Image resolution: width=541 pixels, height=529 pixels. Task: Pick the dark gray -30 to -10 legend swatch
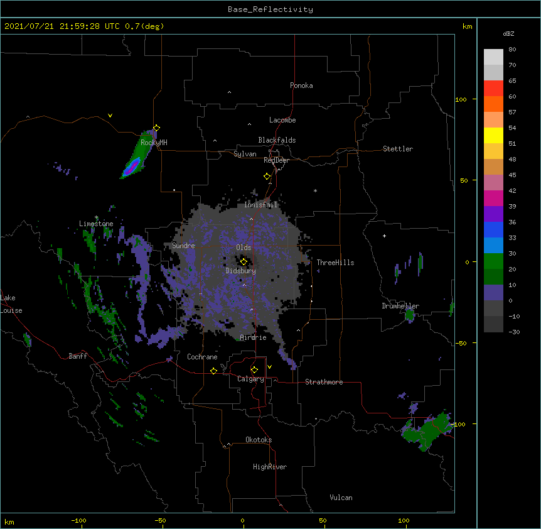point(493,324)
